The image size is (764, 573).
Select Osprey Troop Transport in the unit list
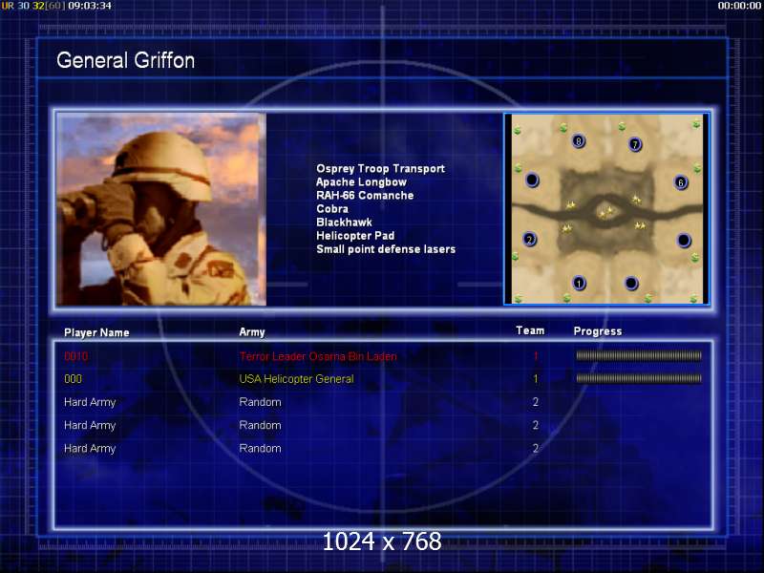point(380,169)
